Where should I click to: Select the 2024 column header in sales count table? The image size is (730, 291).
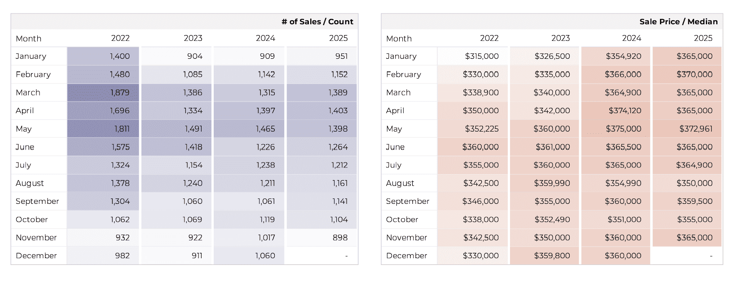[x=265, y=38]
